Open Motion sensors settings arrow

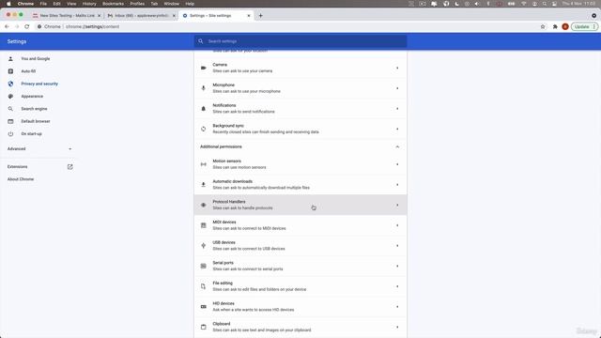397,164
